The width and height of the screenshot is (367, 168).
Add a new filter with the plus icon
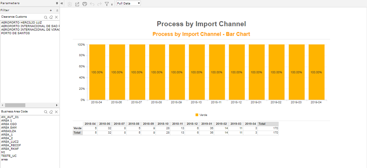pyautogui.click(x=51, y=10)
